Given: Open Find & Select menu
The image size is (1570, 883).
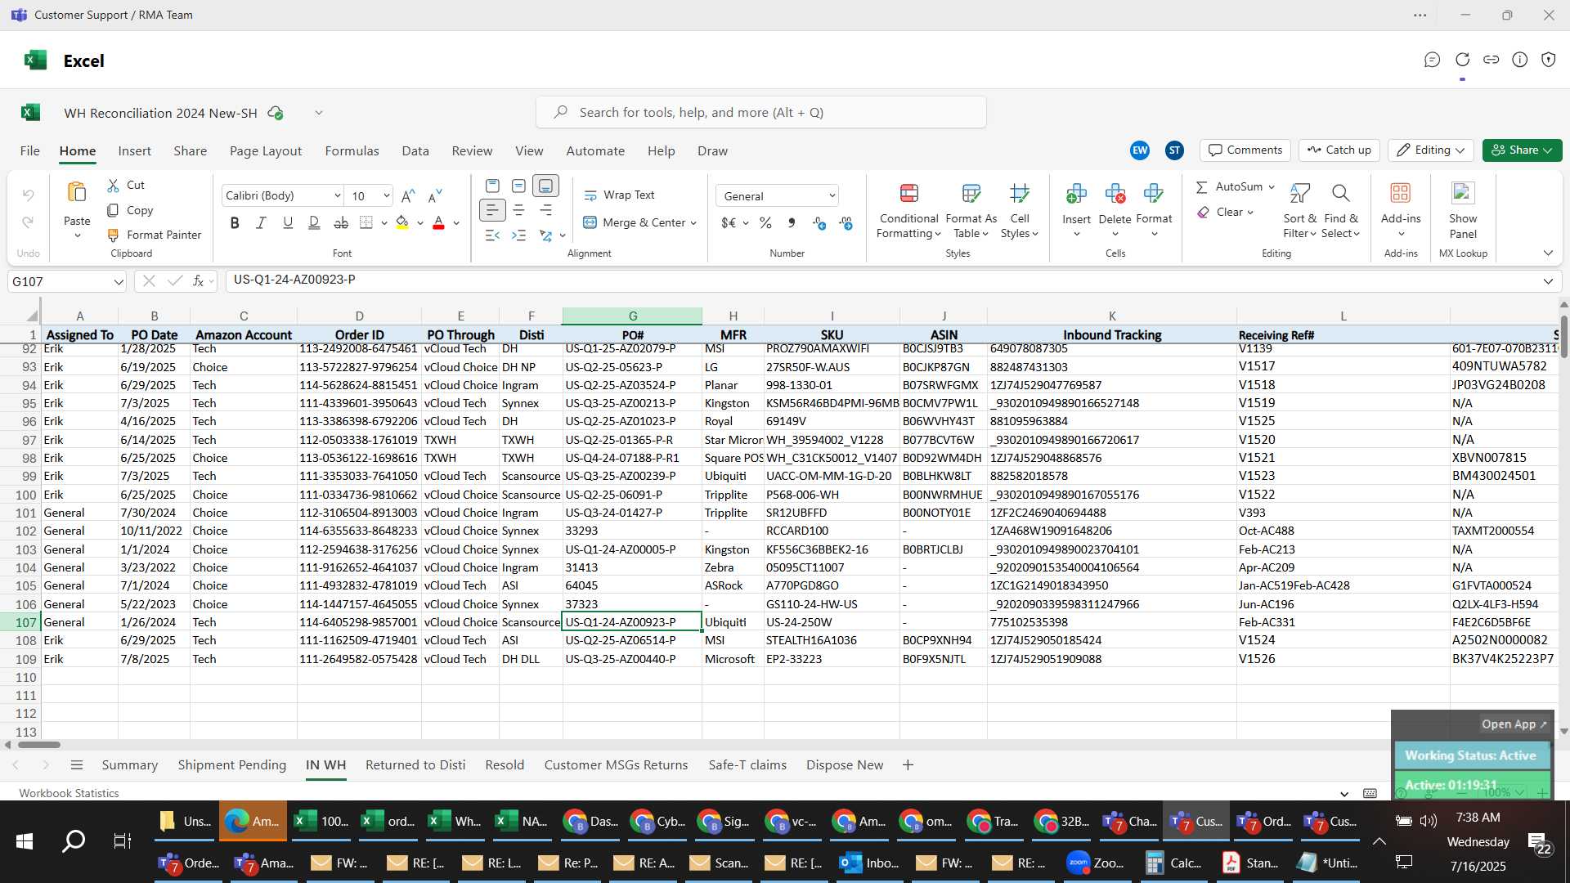Looking at the screenshot, I should pos(1341,211).
